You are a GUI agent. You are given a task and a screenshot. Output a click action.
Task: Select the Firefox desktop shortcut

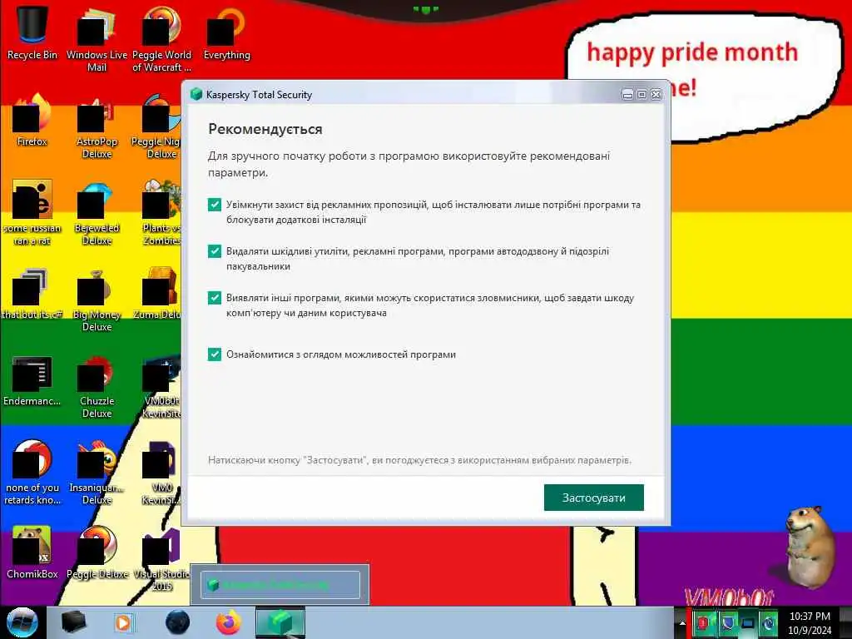pos(32,120)
